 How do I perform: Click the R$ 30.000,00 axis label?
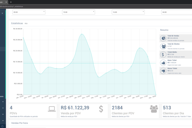click(x=18, y=29)
